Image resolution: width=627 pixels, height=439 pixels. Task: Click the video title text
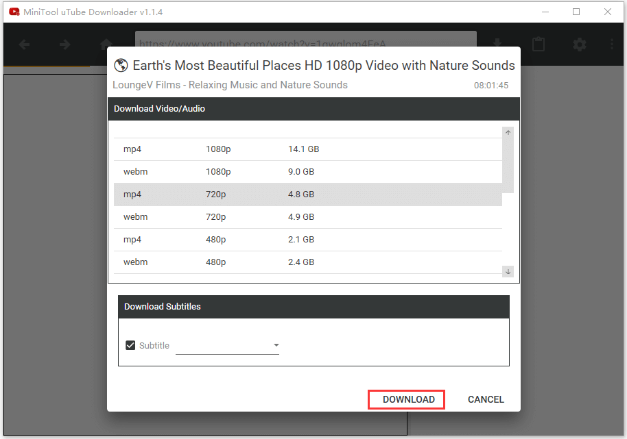pos(324,66)
